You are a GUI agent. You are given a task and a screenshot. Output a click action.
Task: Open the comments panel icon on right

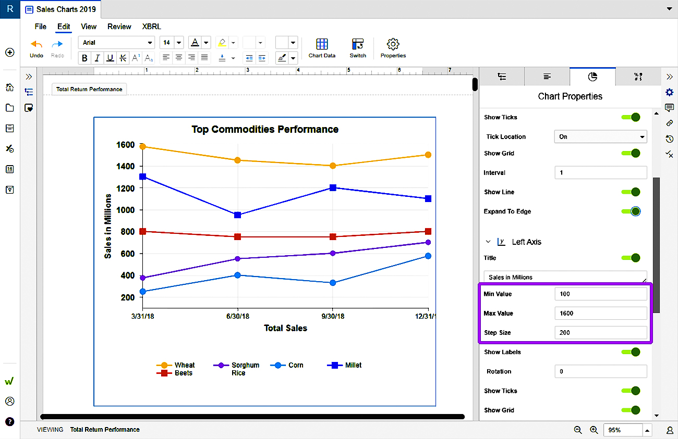click(670, 108)
